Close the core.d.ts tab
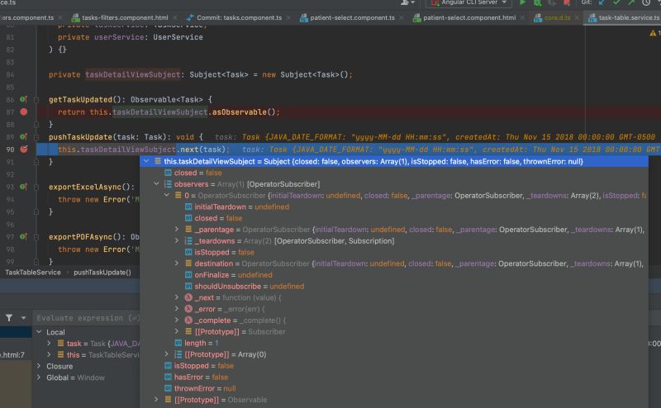The image size is (661, 408). point(577,17)
